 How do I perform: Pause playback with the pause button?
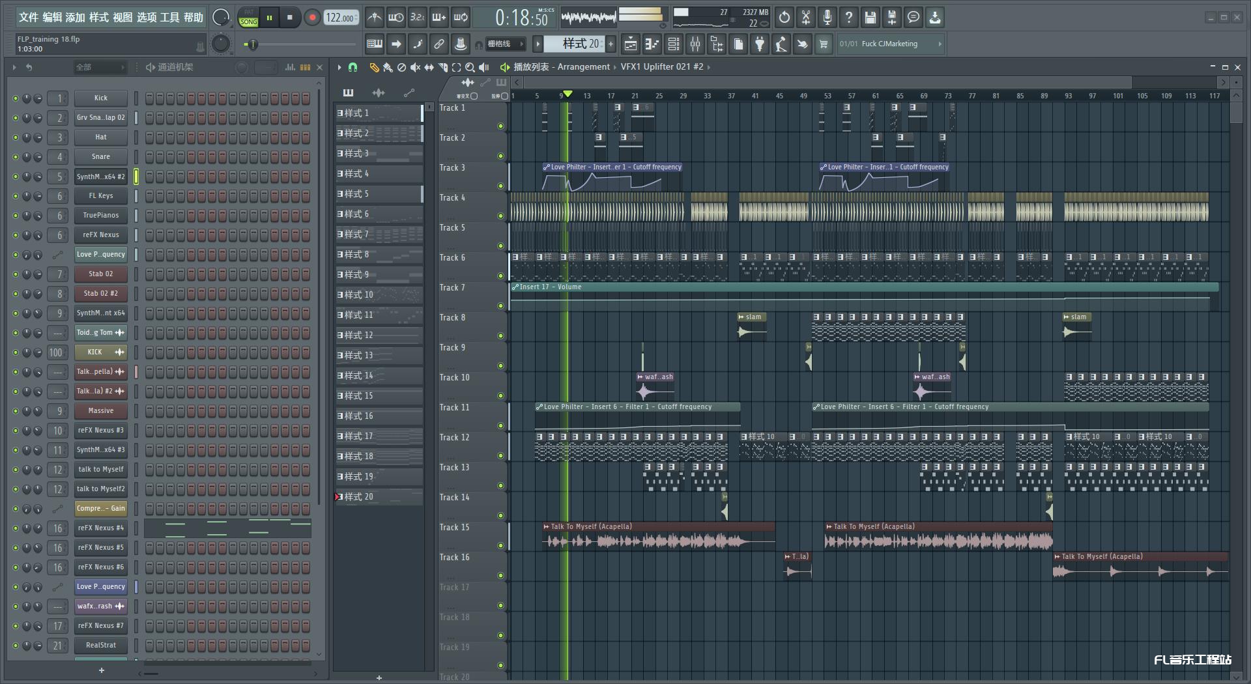pyautogui.click(x=269, y=18)
